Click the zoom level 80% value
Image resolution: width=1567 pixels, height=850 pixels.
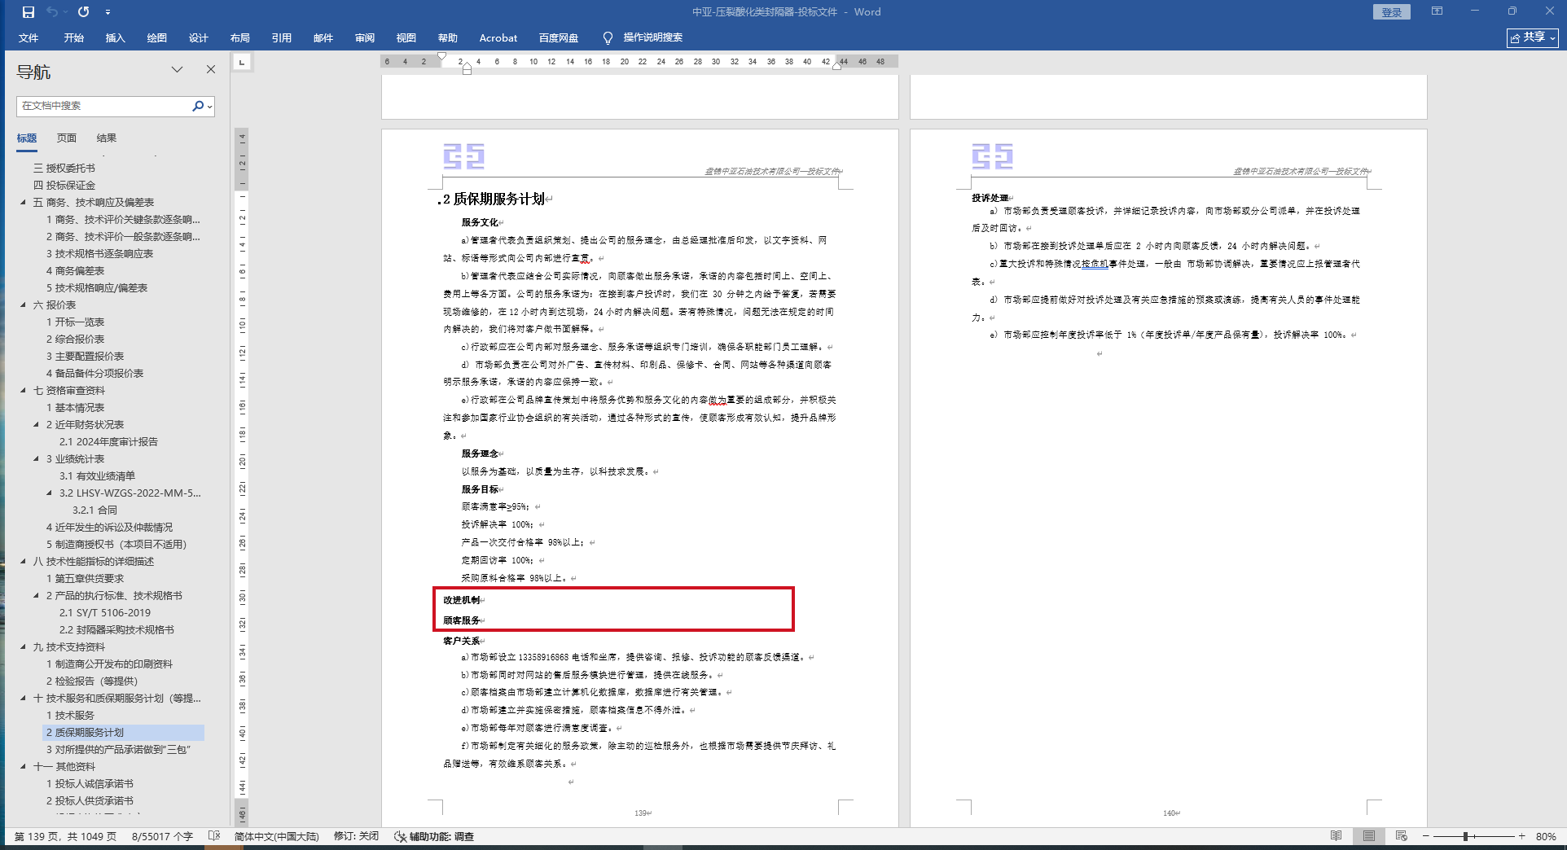click(x=1546, y=837)
